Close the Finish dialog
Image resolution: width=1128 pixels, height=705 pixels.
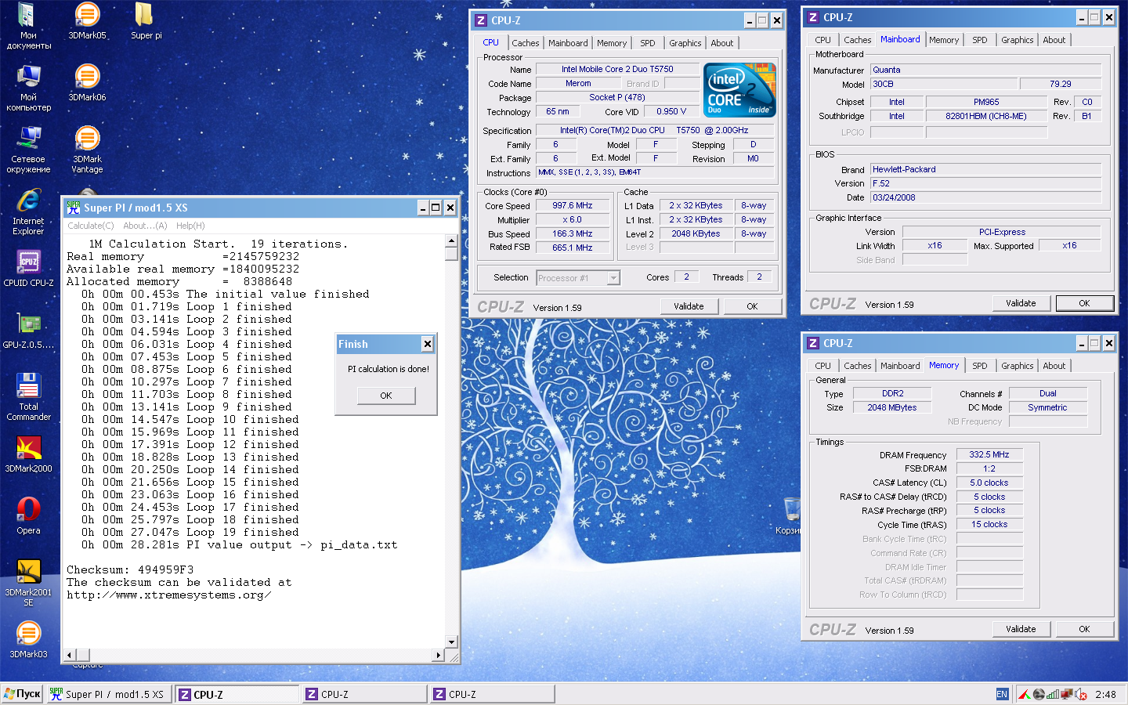428,344
